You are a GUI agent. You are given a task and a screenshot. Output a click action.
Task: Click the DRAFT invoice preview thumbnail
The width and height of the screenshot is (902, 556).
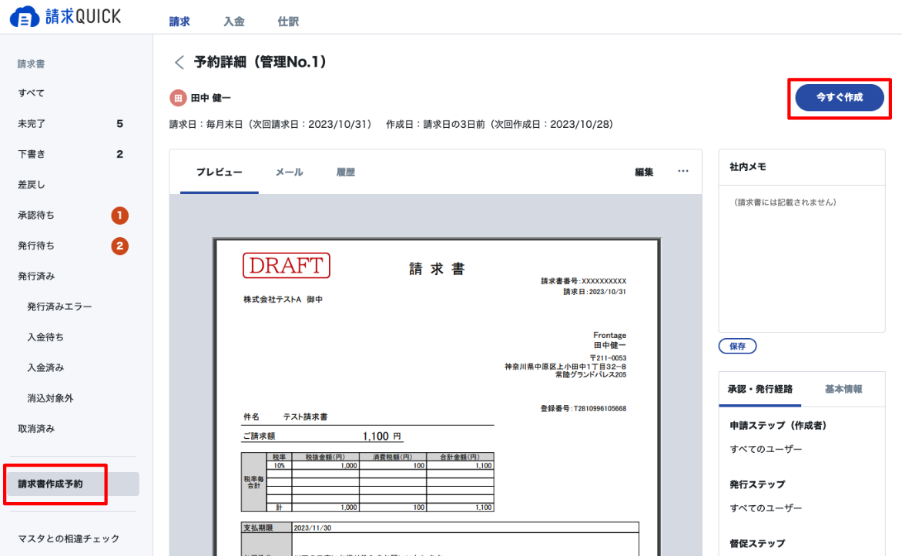[437, 397]
